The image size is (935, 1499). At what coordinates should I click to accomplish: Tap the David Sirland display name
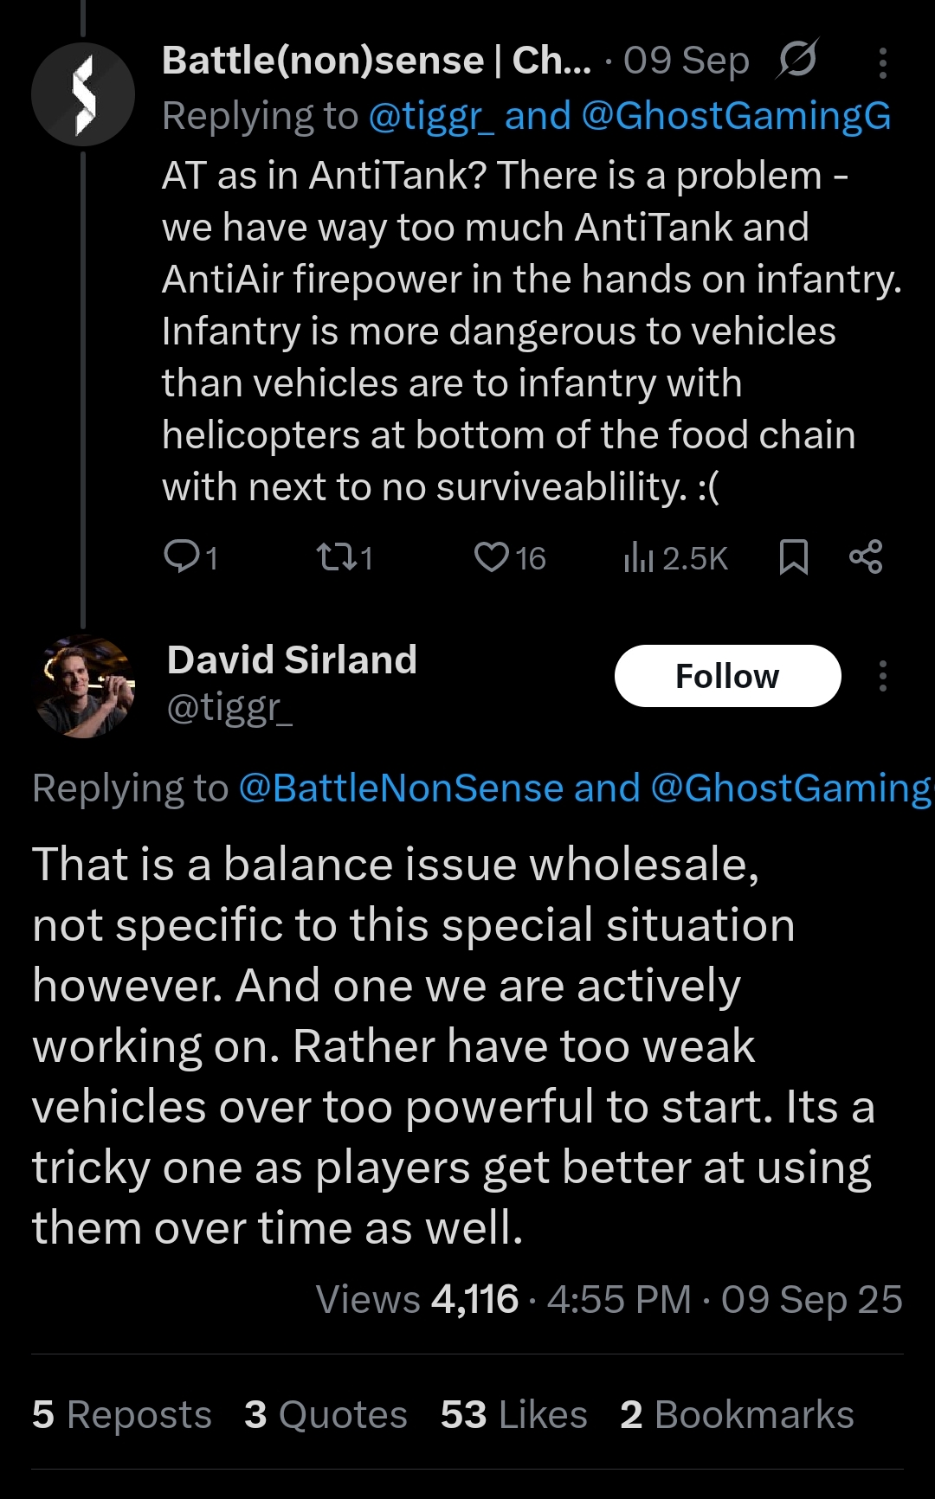click(x=292, y=659)
